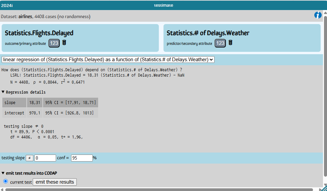Click the intercept row in regression table
Screen dimensions: 327x191
point(50,113)
